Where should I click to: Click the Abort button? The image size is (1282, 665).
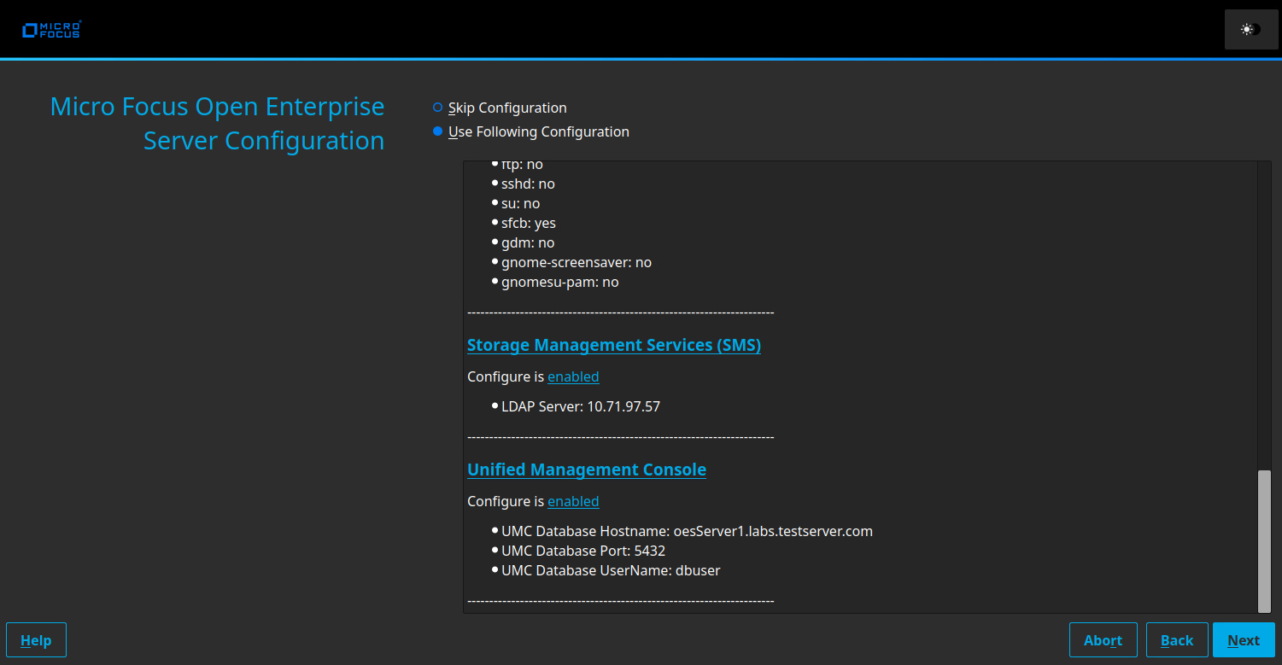[x=1103, y=640]
